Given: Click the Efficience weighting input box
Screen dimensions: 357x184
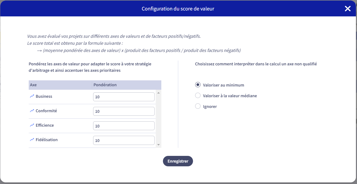Looking at the screenshot, I should point(124,126).
